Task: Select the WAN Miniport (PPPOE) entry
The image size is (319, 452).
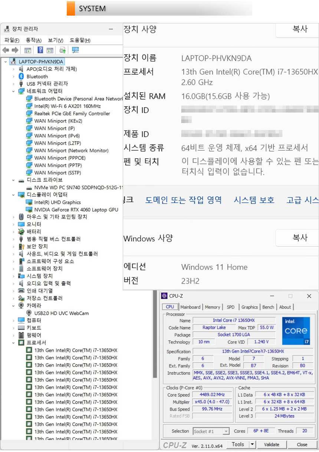Action: (x=60, y=158)
